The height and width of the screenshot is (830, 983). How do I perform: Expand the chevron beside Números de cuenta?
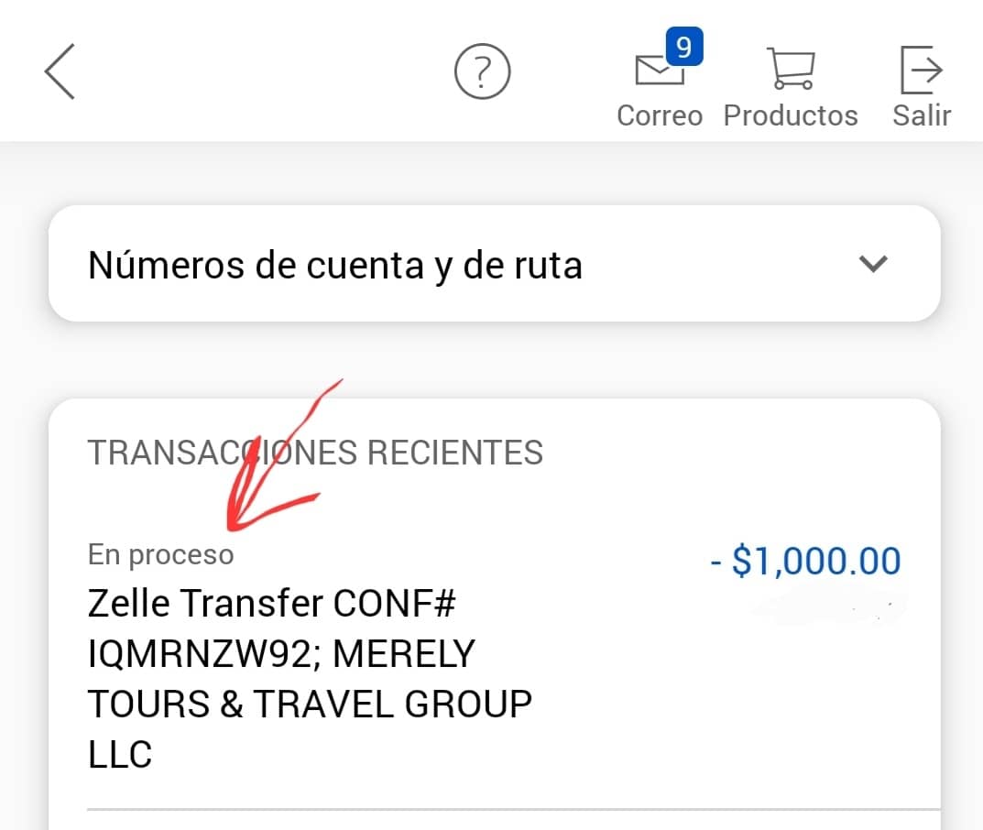pyautogui.click(x=873, y=264)
